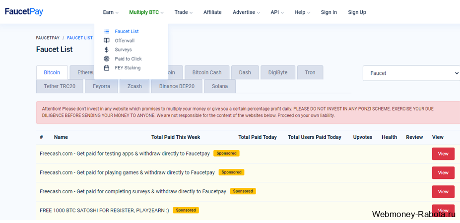Click Sponsored badge on playing games row
Image resolution: width=460 pixels, height=223 pixels.
click(231, 172)
